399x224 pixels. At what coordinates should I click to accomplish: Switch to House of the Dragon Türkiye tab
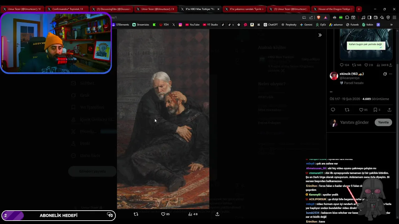coord(333,9)
